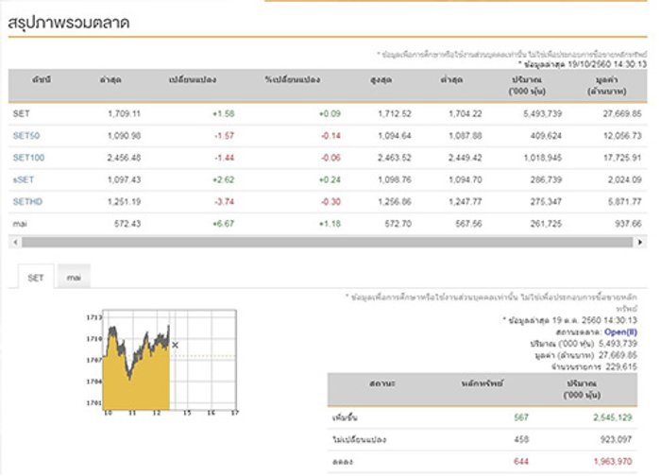Image resolution: width=661 pixels, height=476 pixels.
Task: Select sSET value 2,024.09
Action: 625,179
